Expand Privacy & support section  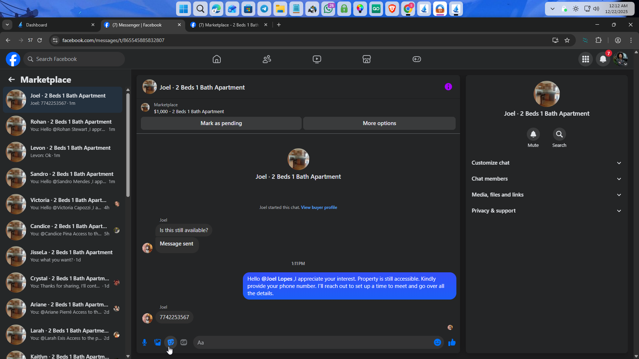(x=546, y=211)
